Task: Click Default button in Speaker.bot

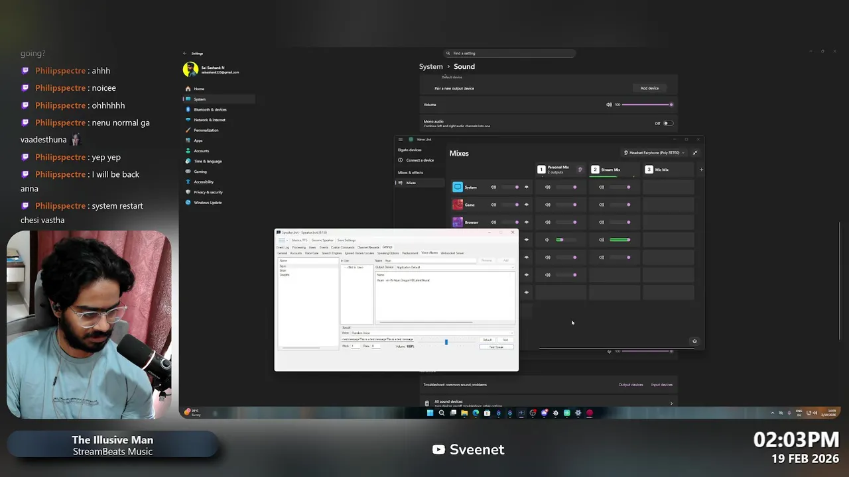Action: coord(487,340)
